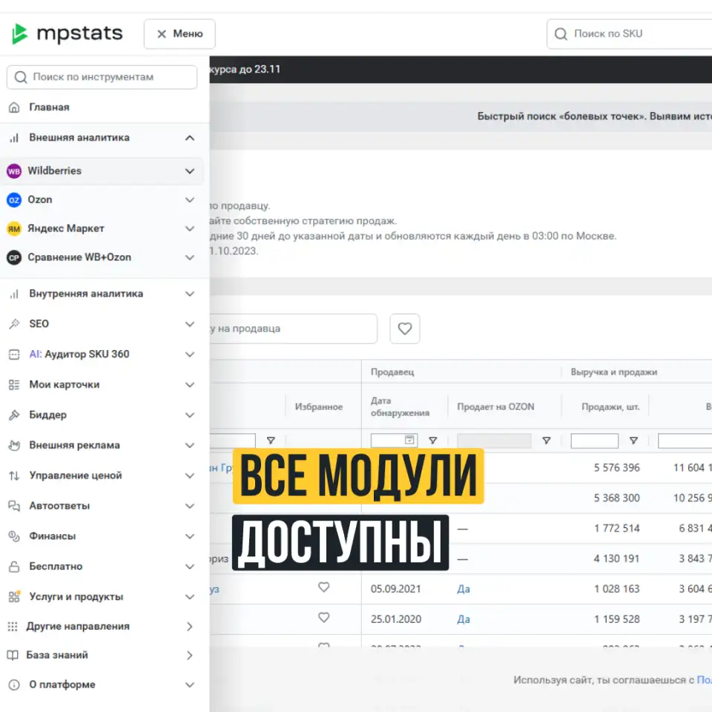Image resolution: width=712 pixels, height=712 pixels.
Task: Click the grid icon for Услуги и продукты
Action: click(14, 596)
